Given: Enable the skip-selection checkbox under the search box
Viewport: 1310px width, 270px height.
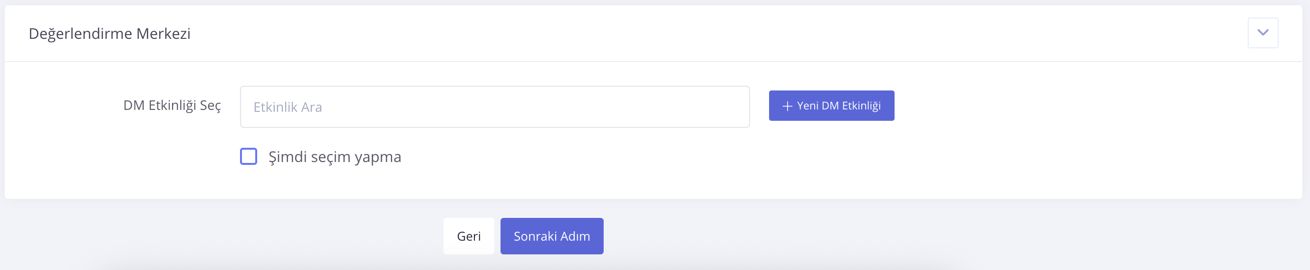Looking at the screenshot, I should [x=249, y=156].
